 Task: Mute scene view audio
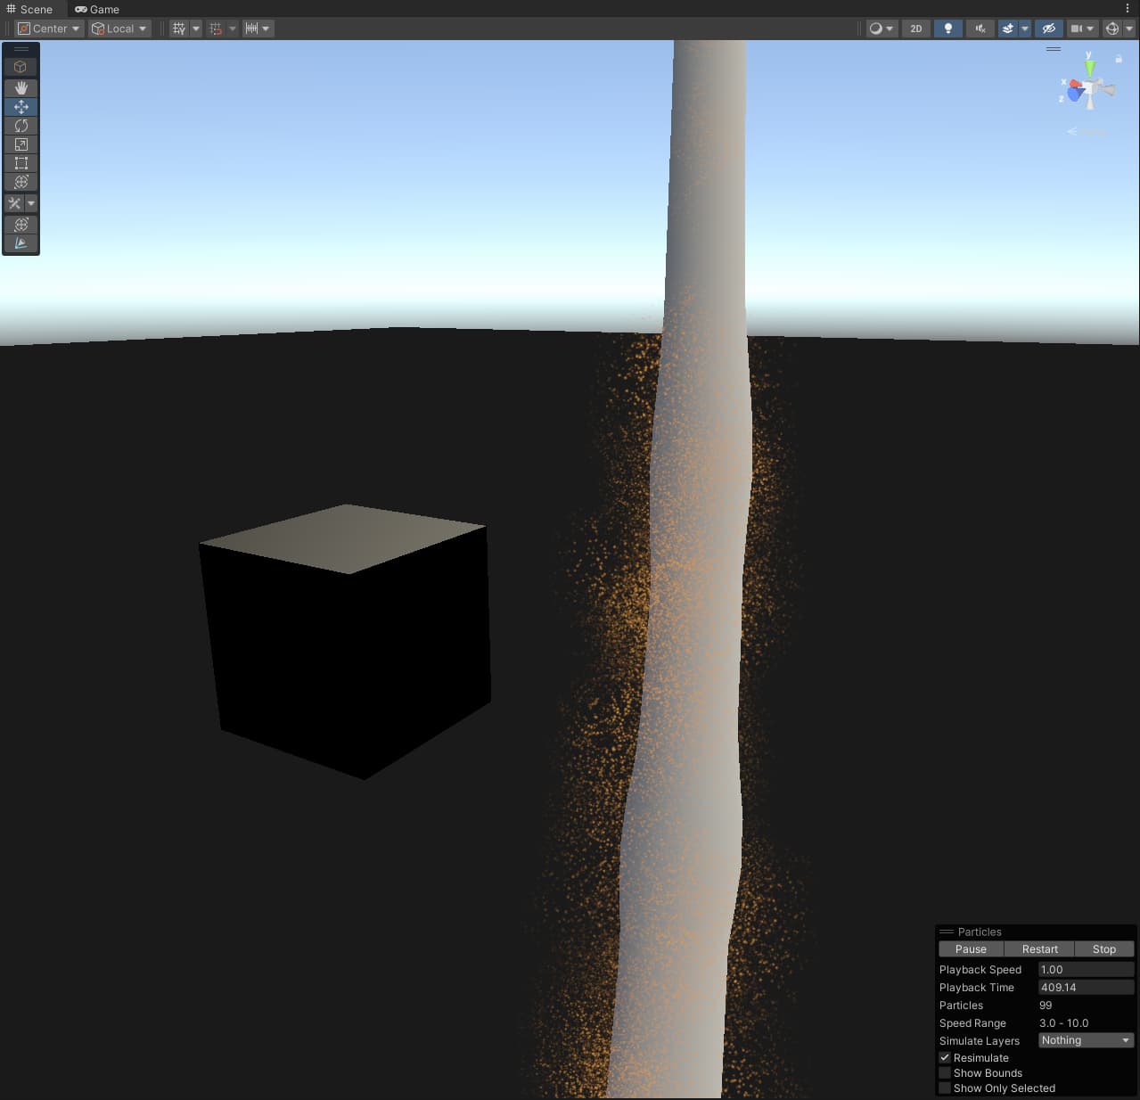(980, 28)
